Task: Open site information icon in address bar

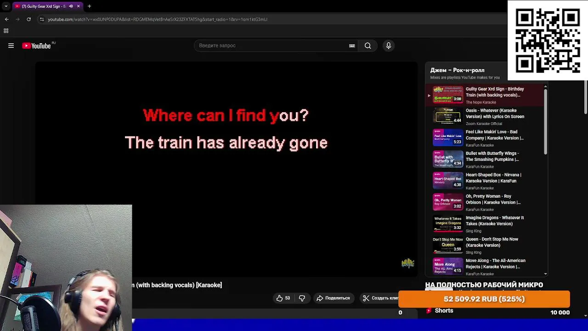Action: pos(42,19)
